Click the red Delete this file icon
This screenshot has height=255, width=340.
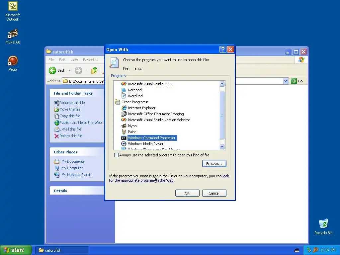tap(56, 136)
